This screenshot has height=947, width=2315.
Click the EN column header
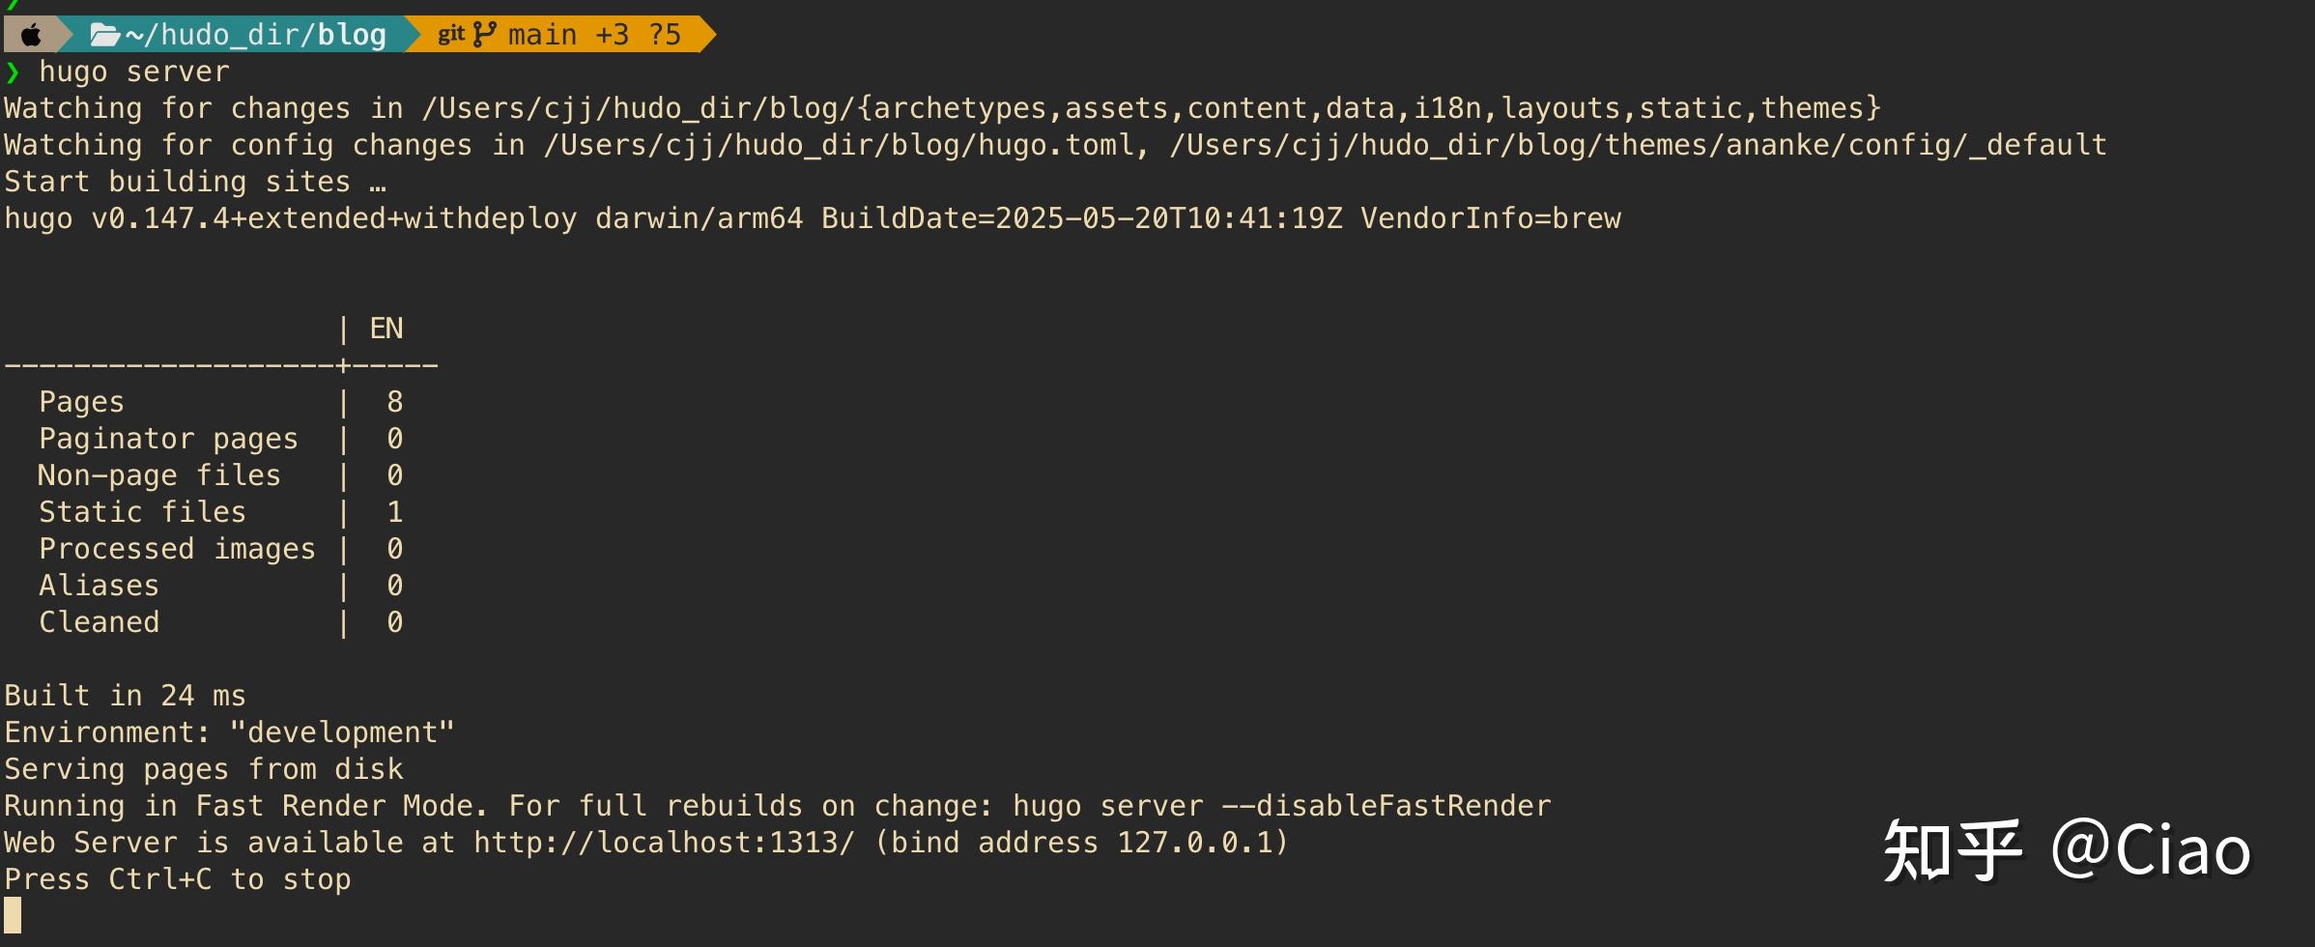386,329
